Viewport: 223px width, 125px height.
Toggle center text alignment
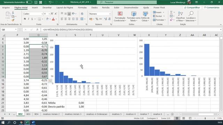66,19
